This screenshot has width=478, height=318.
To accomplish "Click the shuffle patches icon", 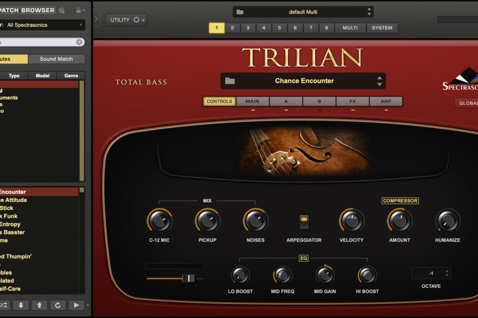I will (x=4, y=305).
